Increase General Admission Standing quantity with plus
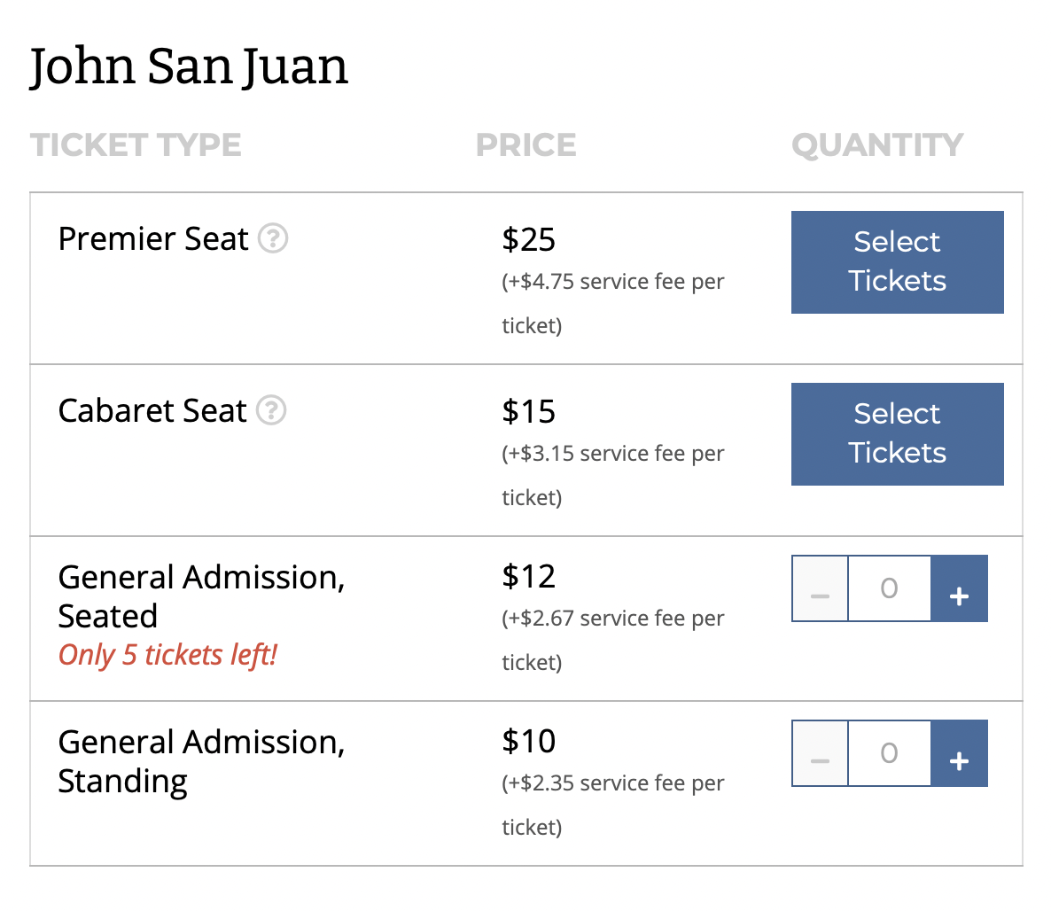This screenshot has height=911, width=1051. pos(959,753)
